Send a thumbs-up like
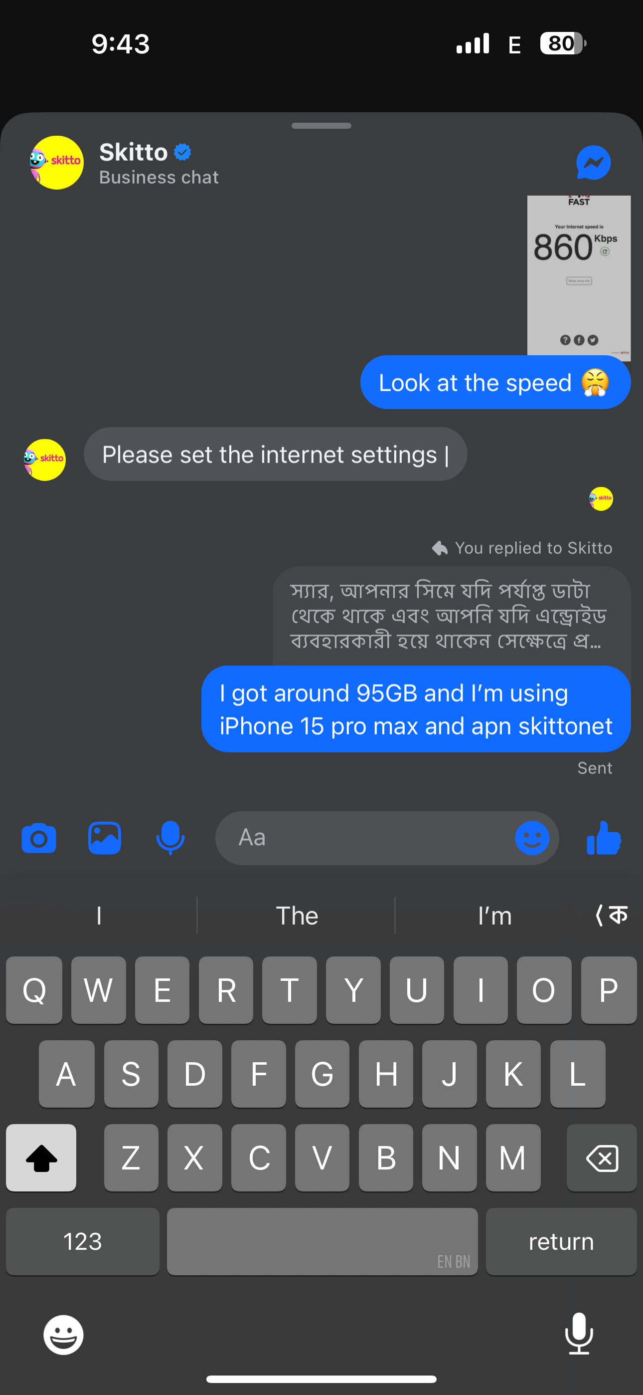This screenshot has width=643, height=1395. [x=604, y=838]
